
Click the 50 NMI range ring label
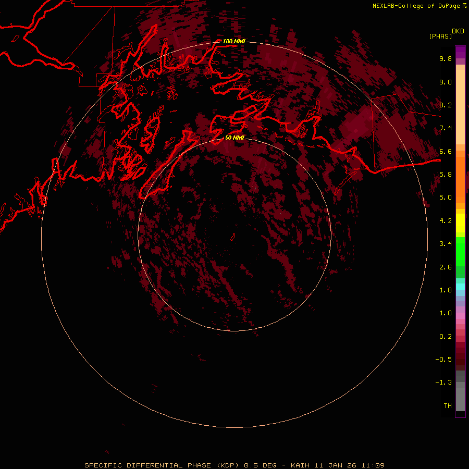point(234,138)
